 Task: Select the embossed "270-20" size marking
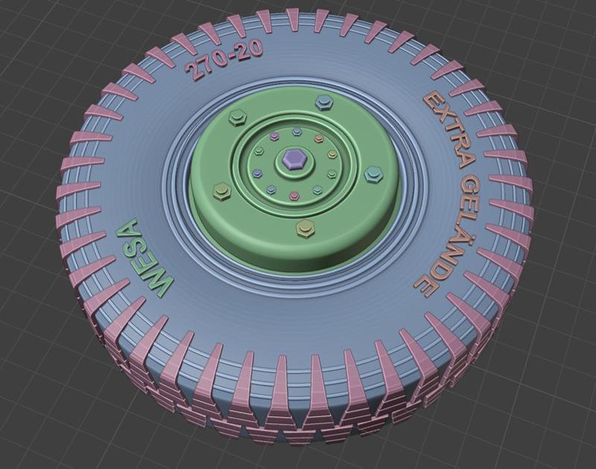click(x=223, y=60)
